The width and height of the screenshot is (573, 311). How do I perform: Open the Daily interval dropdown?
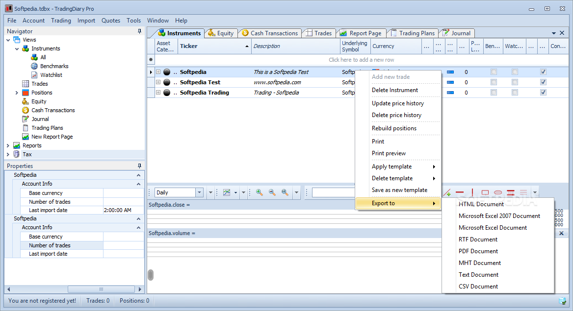pos(199,192)
